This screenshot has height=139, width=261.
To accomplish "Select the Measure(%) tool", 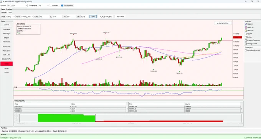I will (7, 59).
